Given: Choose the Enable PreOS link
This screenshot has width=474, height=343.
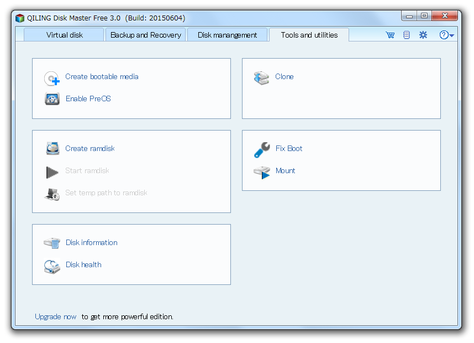Looking at the screenshot, I should click(x=88, y=98).
